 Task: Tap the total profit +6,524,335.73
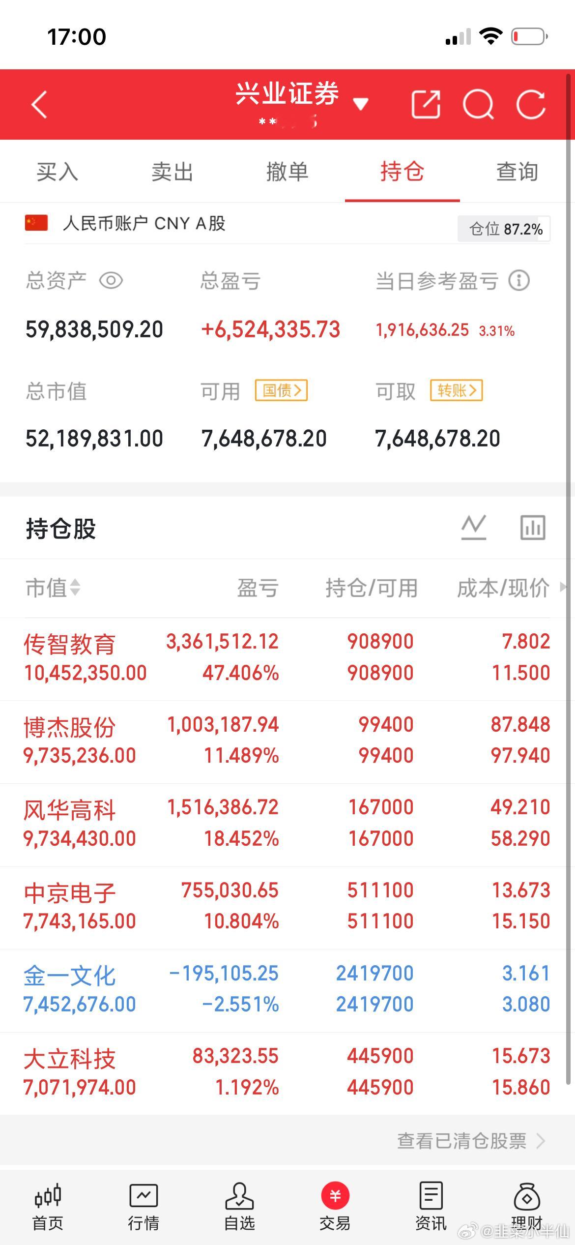click(x=271, y=329)
